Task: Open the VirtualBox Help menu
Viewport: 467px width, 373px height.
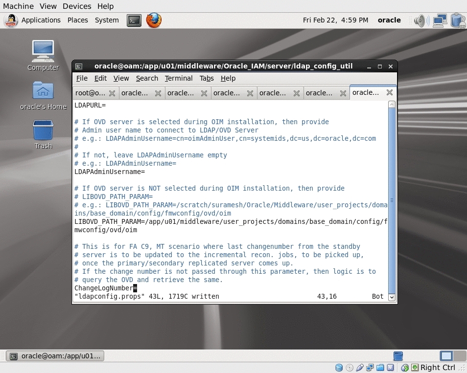Action: pyautogui.click(x=105, y=6)
